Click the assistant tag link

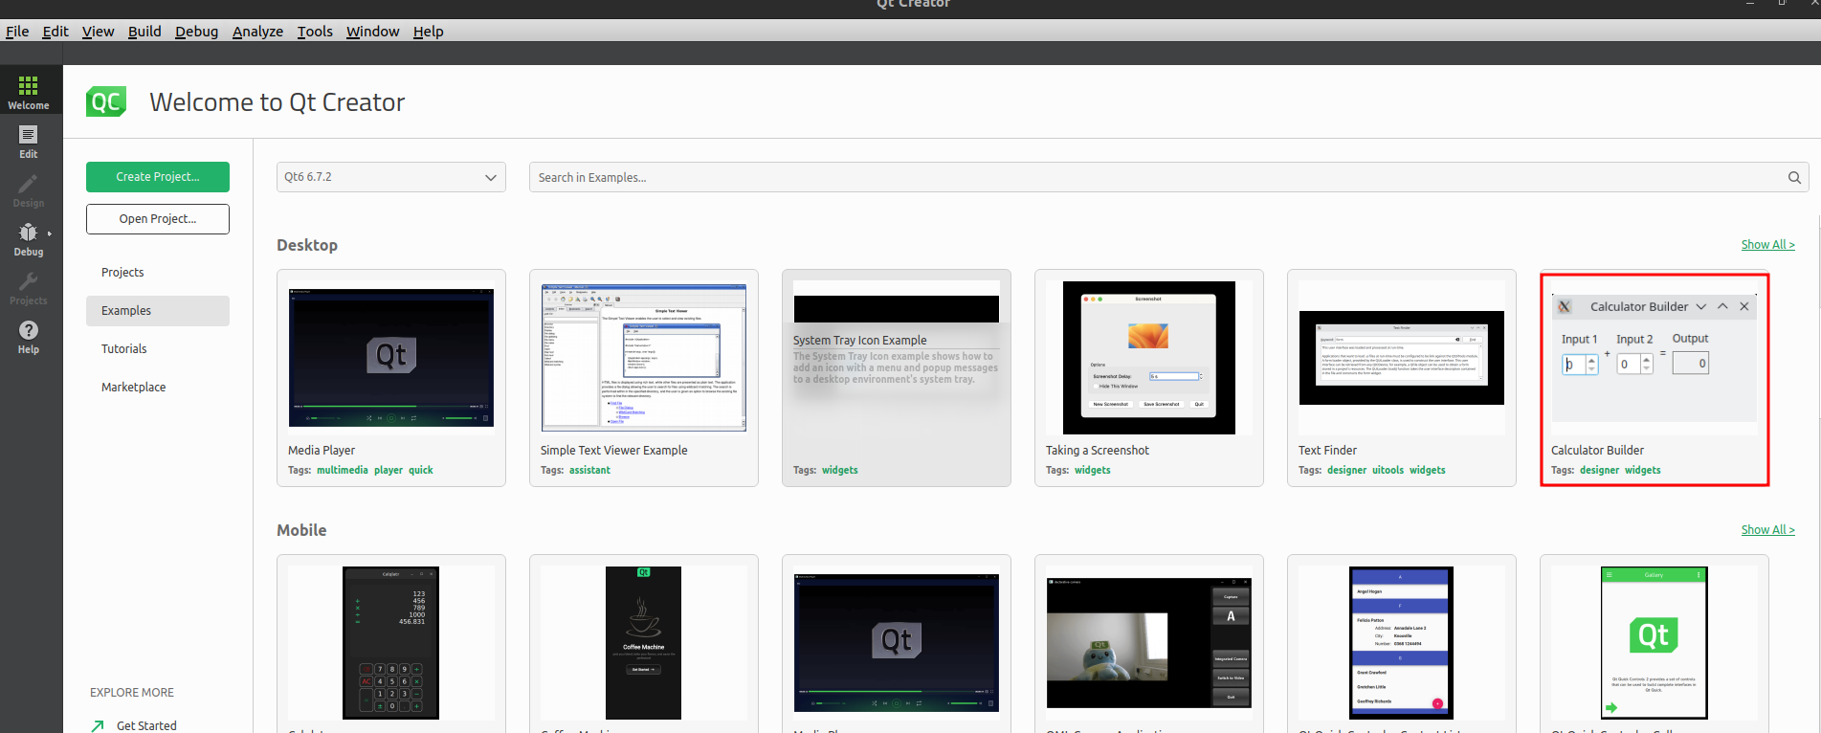tap(589, 471)
